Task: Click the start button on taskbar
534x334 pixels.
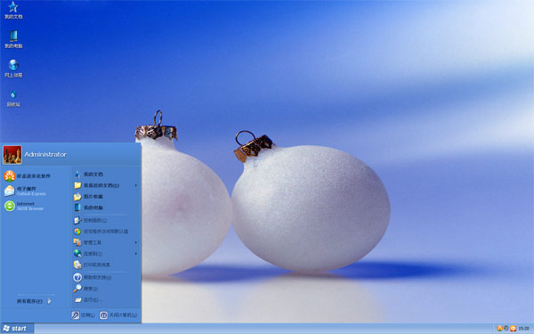Action: coord(17,328)
